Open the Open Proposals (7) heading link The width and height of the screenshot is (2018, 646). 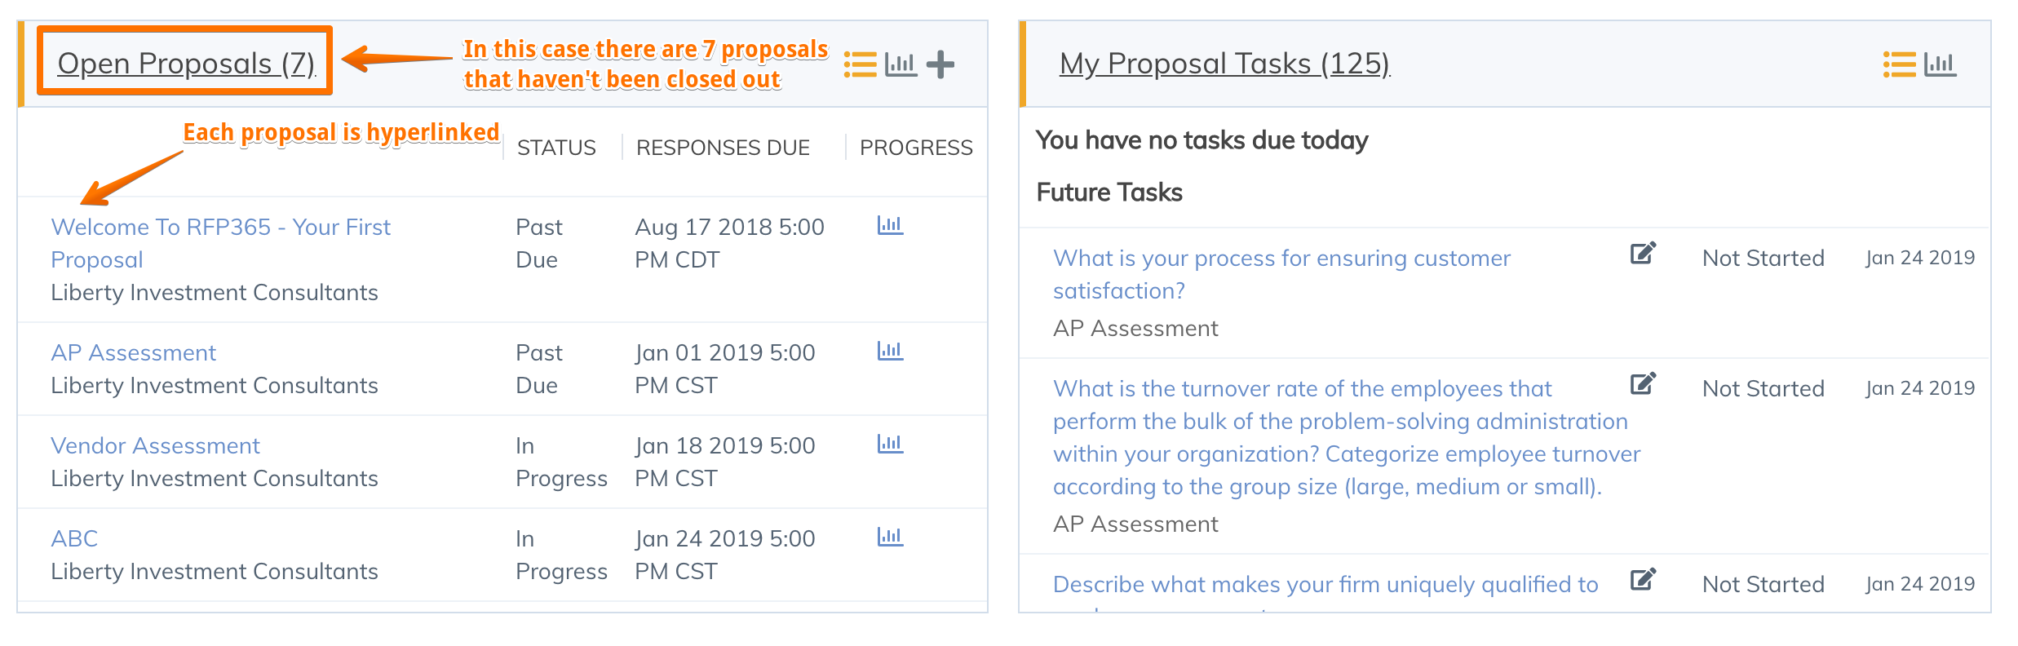point(186,63)
